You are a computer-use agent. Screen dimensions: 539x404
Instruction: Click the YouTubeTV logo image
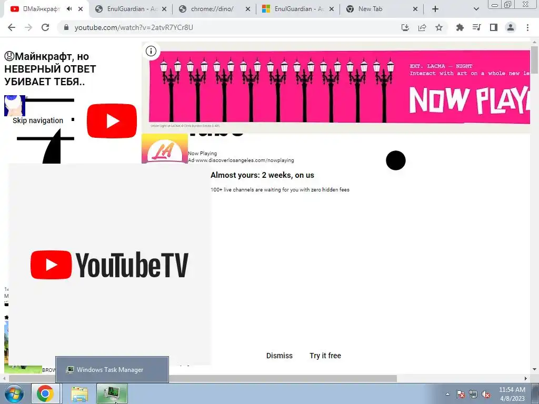point(109,265)
